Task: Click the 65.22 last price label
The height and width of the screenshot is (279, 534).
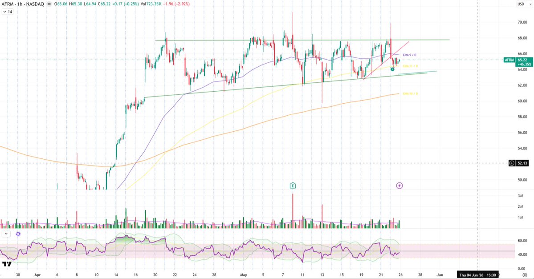Action: (522, 60)
